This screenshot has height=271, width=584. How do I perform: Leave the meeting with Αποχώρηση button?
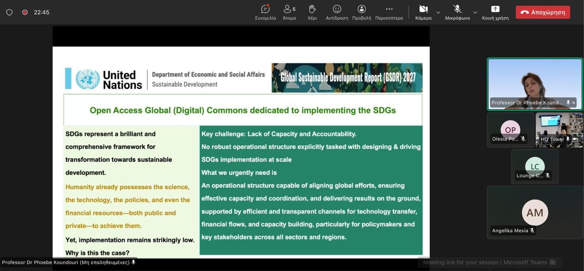542,12
